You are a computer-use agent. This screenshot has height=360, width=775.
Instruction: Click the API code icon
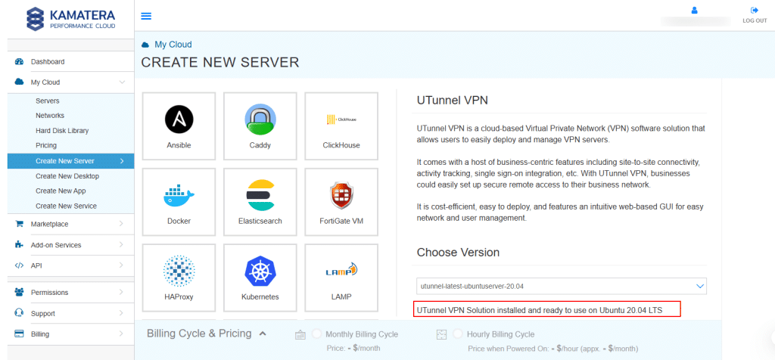tap(19, 265)
